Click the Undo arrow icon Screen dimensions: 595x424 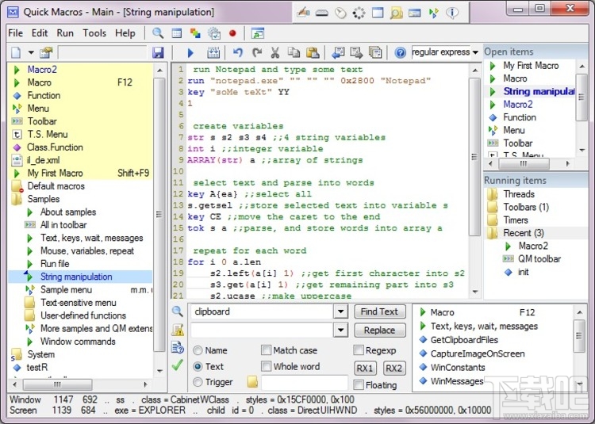pos(238,52)
